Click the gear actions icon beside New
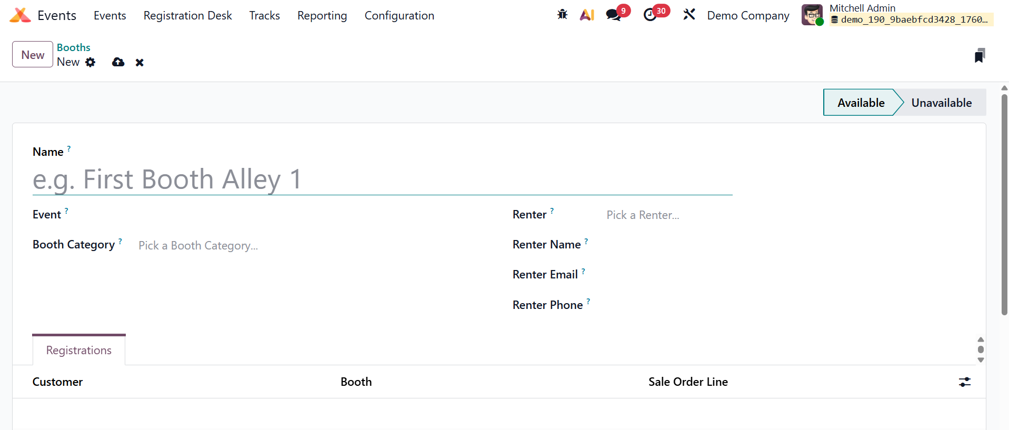 [91, 63]
